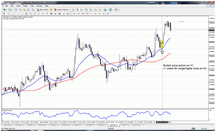The width and height of the screenshot is (216, 131).
Task: Launch the Strategy Tester
Action: (33, 10)
